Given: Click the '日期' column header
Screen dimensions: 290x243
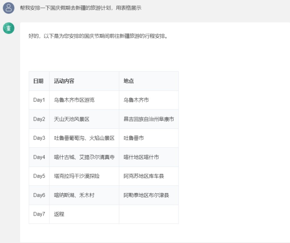Looking at the screenshot, I should tap(39, 81).
